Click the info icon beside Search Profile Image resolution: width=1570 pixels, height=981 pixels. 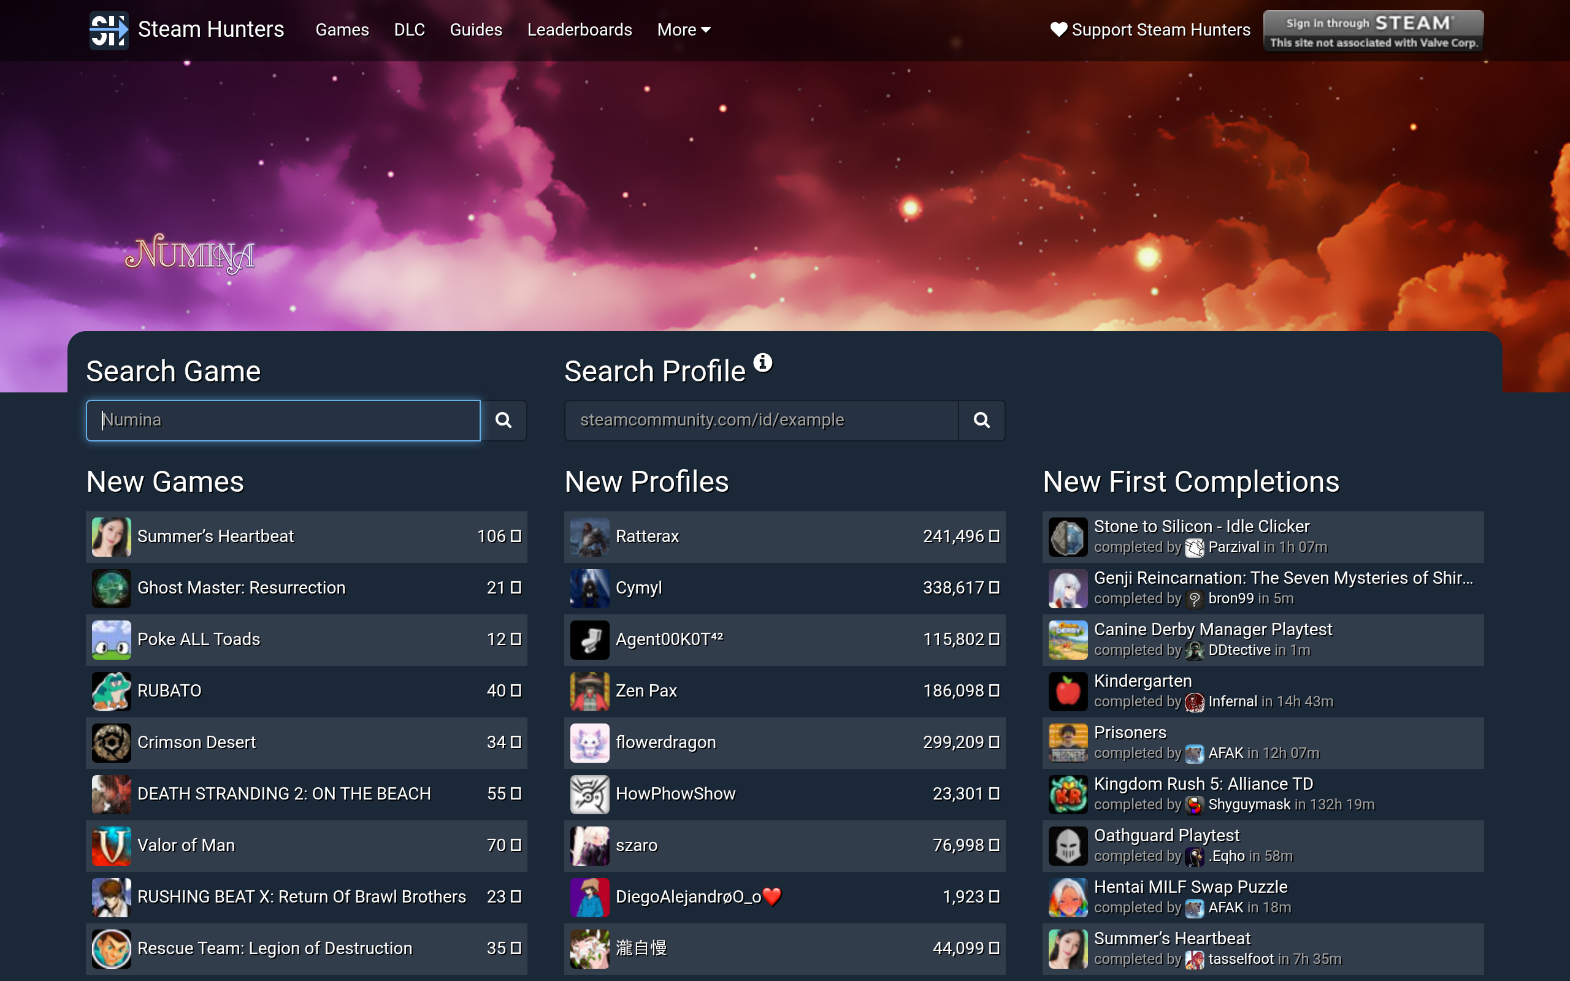click(763, 362)
